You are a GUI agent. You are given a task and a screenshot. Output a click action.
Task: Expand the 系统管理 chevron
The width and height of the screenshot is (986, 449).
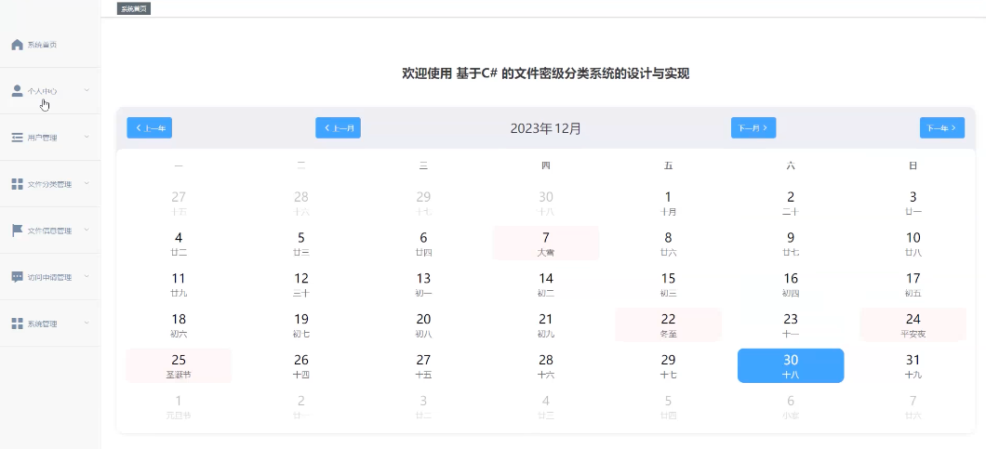[x=87, y=324]
